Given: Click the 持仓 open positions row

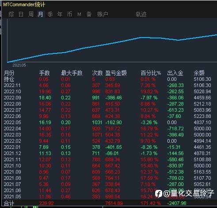Looking at the screenshot, I should click(107, 79).
